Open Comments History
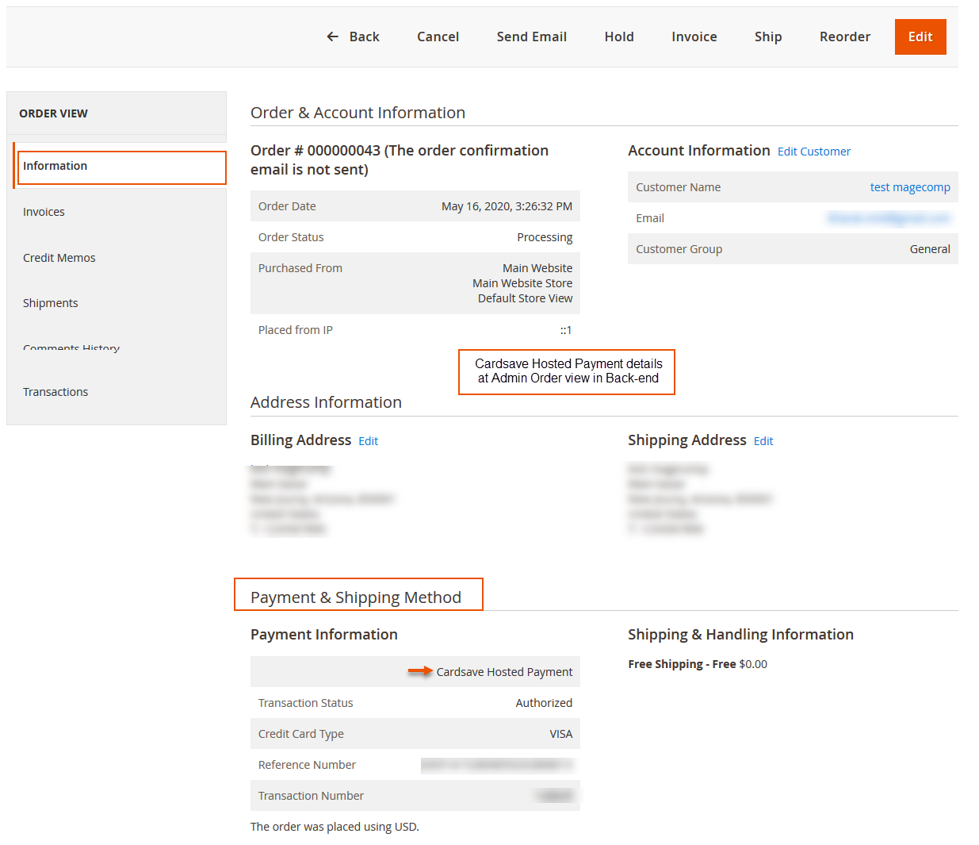The width and height of the screenshot is (979, 845). [71, 348]
